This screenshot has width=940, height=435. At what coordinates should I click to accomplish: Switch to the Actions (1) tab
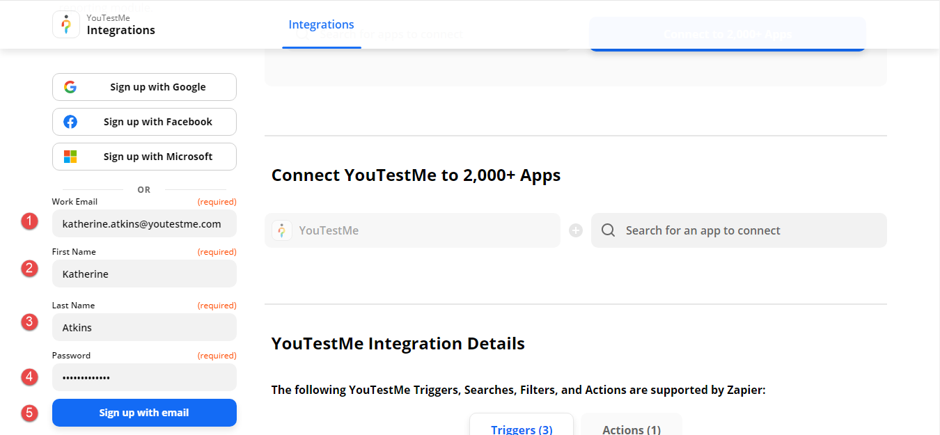point(631,429)
